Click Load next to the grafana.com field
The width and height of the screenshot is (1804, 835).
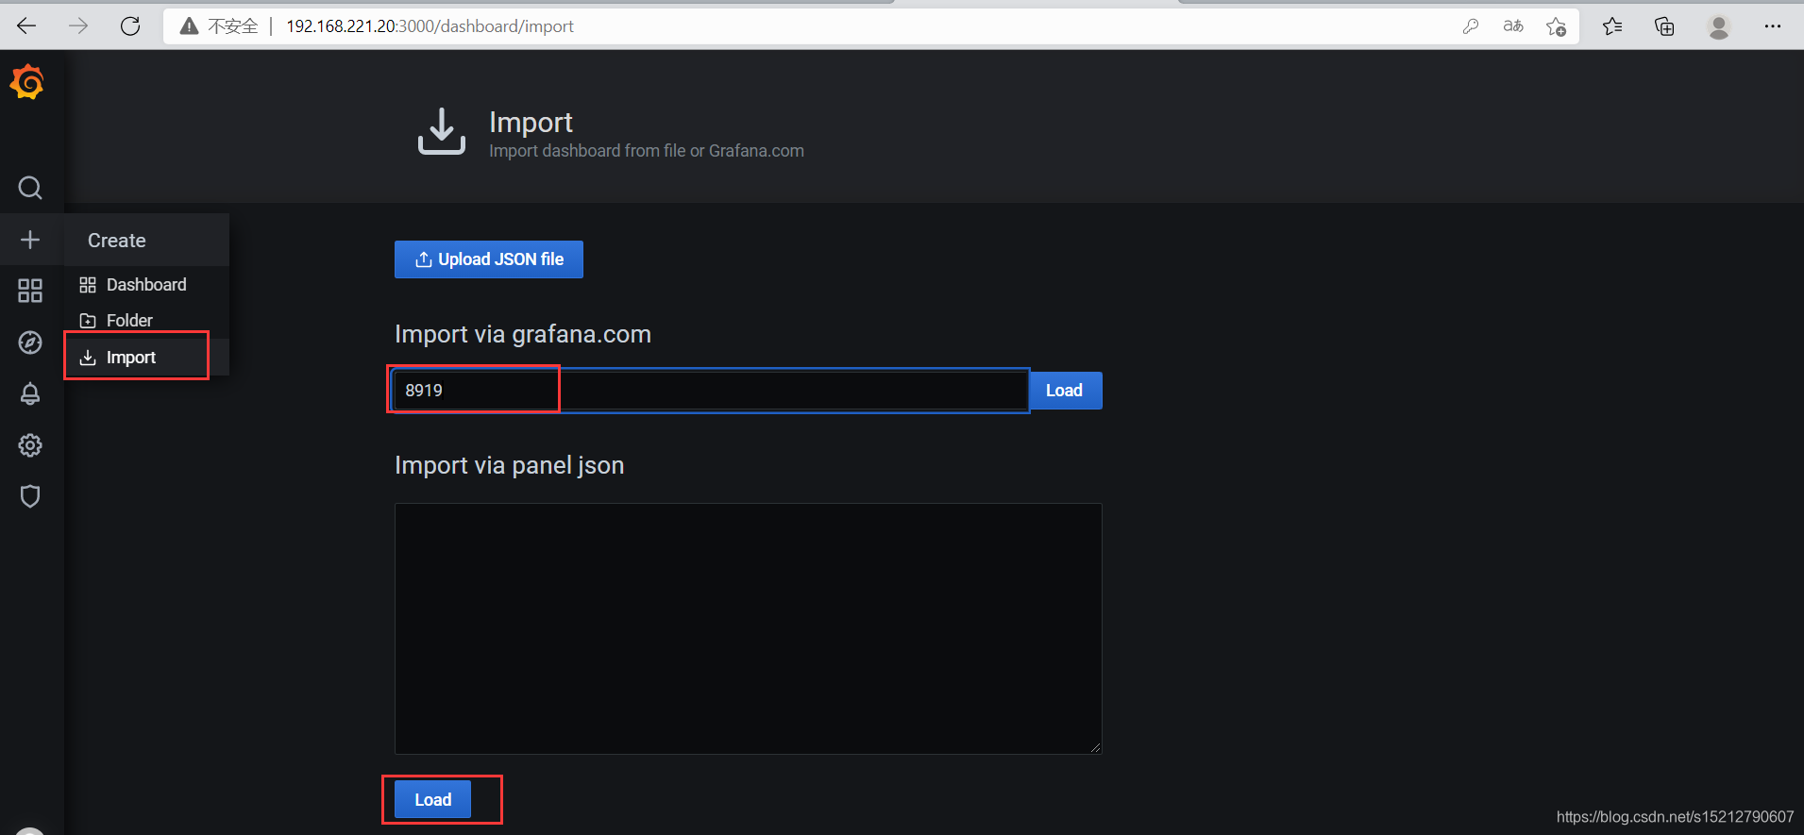[x=1064, y=391]
